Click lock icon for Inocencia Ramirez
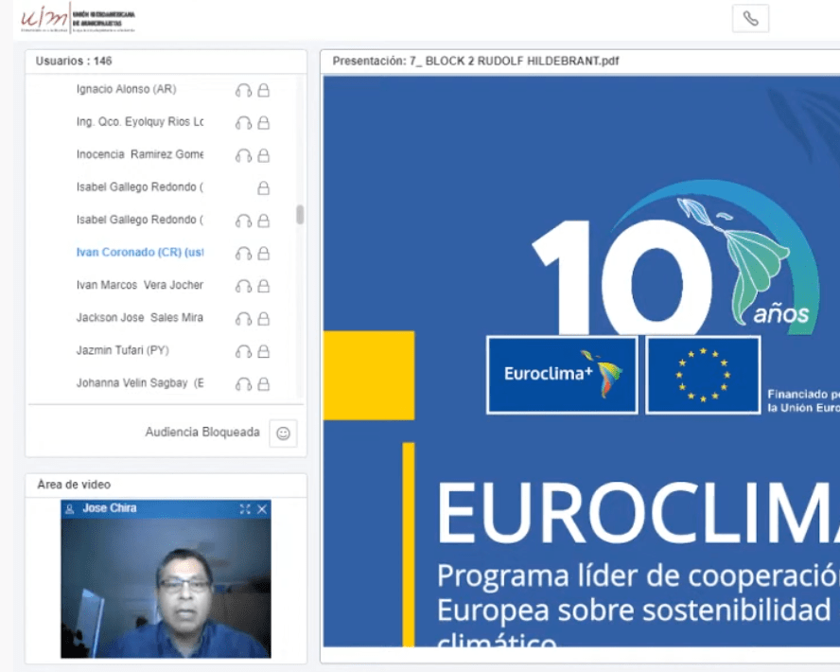Screen dimensions: 840x672 coord(264,155)
